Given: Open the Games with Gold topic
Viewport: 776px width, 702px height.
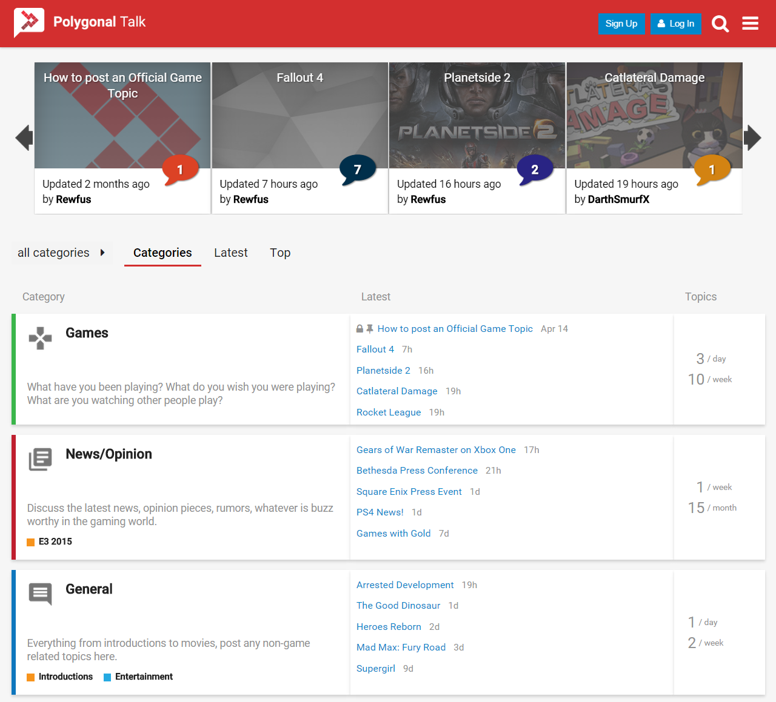Looking at the screenshot, I should [x=393, y=534].
